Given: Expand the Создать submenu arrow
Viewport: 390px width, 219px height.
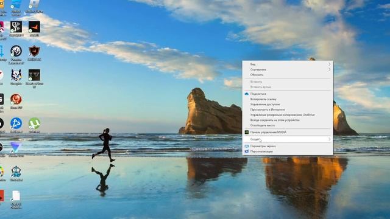Looking at the screenshot, I should click(x=329, y=139).
